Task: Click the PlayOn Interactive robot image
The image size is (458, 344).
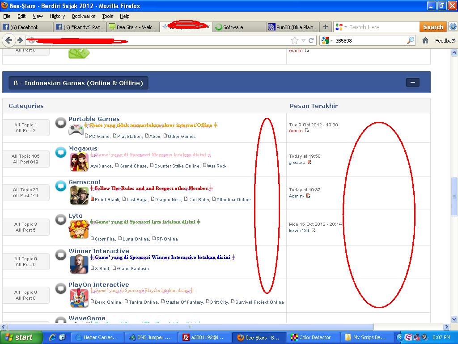Action: [79, 298]
